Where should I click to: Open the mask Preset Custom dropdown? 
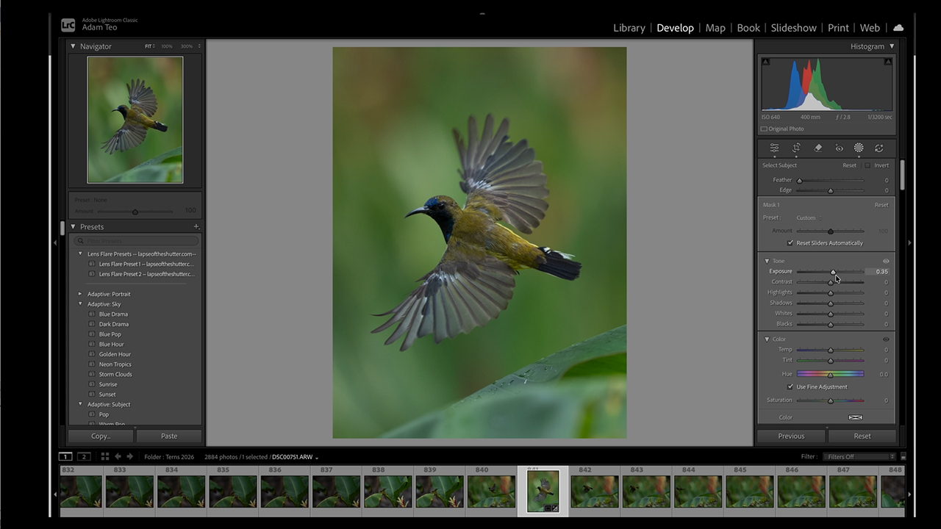[809, 217]
